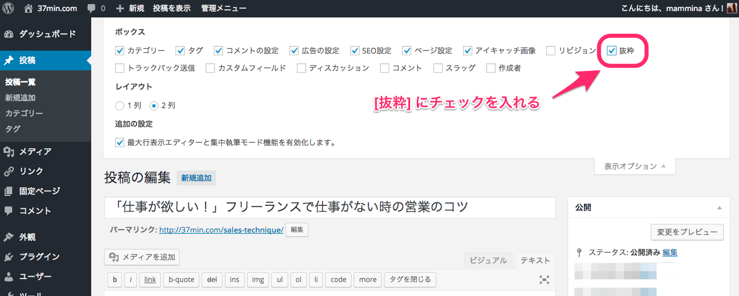
Task: Click the plus icon for 新規
Action: [x=120, y=9]
